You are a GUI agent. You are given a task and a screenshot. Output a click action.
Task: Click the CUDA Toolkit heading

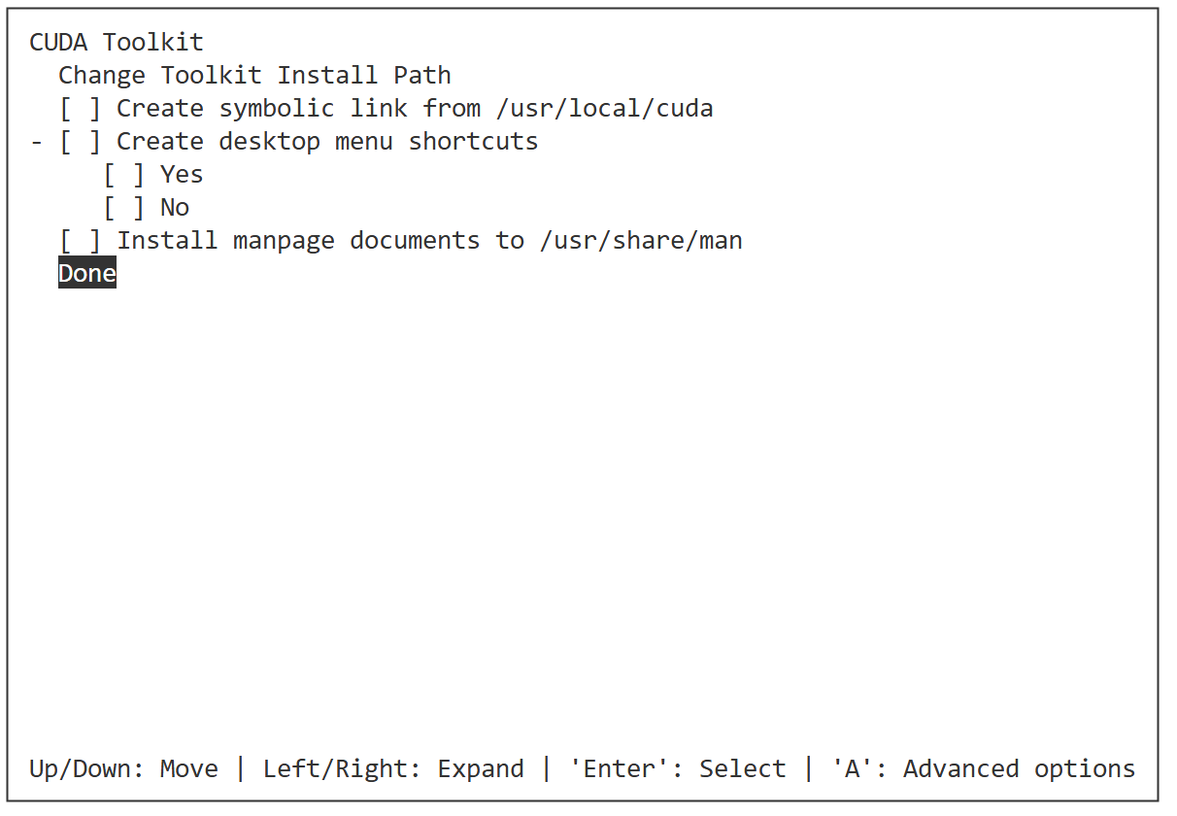click(117, 43)
